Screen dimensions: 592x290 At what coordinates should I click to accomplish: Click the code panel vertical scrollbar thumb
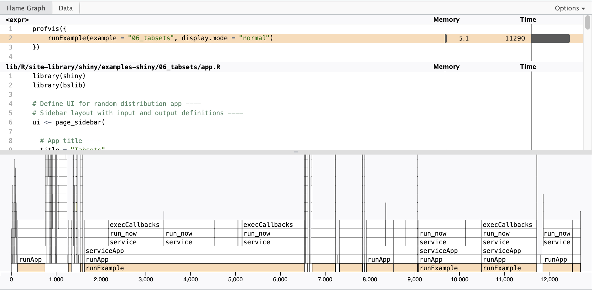pyautogui.click(x=587, y=23)
